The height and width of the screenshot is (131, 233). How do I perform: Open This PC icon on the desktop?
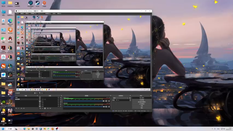point(3,4)
